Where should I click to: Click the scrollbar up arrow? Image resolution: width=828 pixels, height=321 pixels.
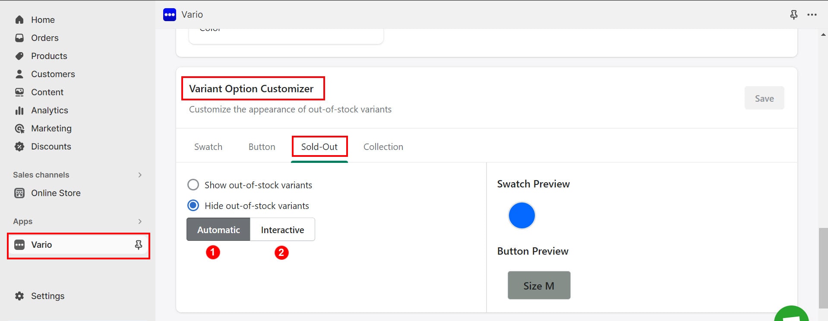pos(823,35)
